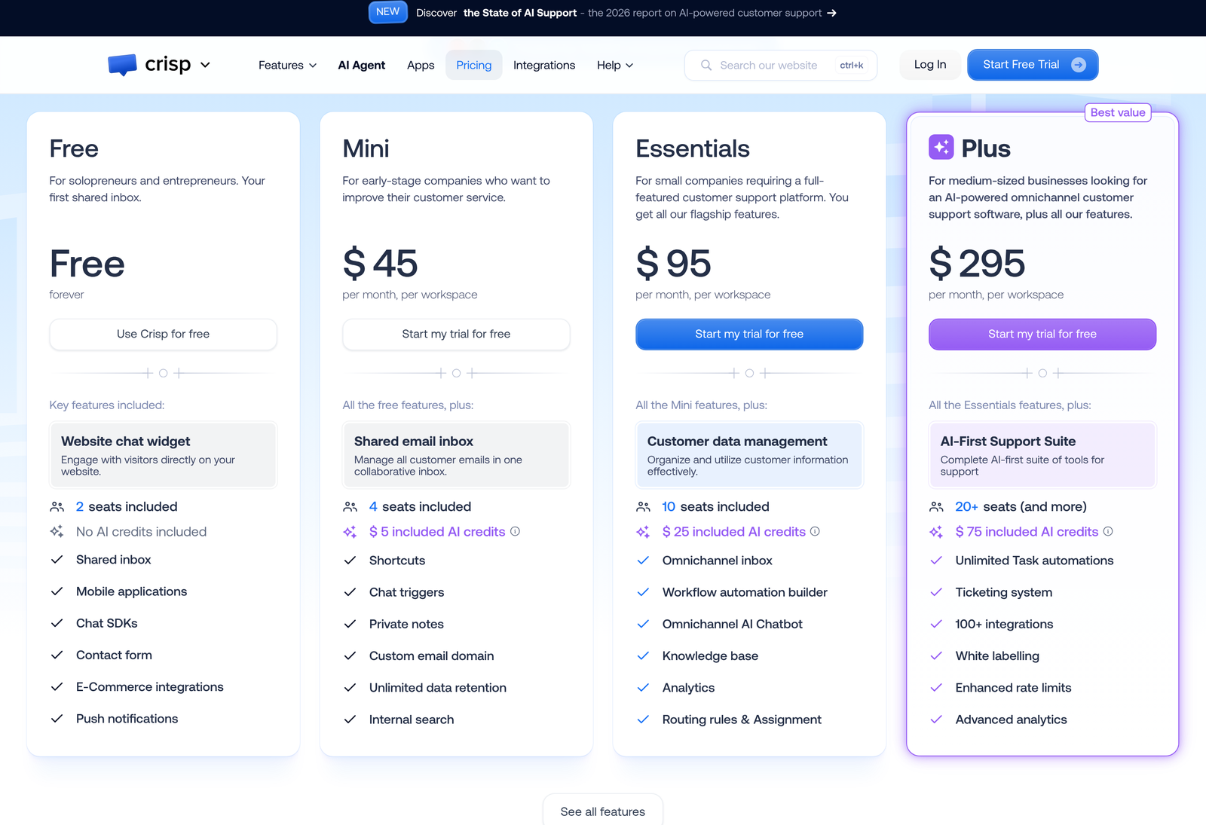Click checkmark next to Knowledge base
The height and width of the screenshot is (825, 1206).
[x=643, y=656]
